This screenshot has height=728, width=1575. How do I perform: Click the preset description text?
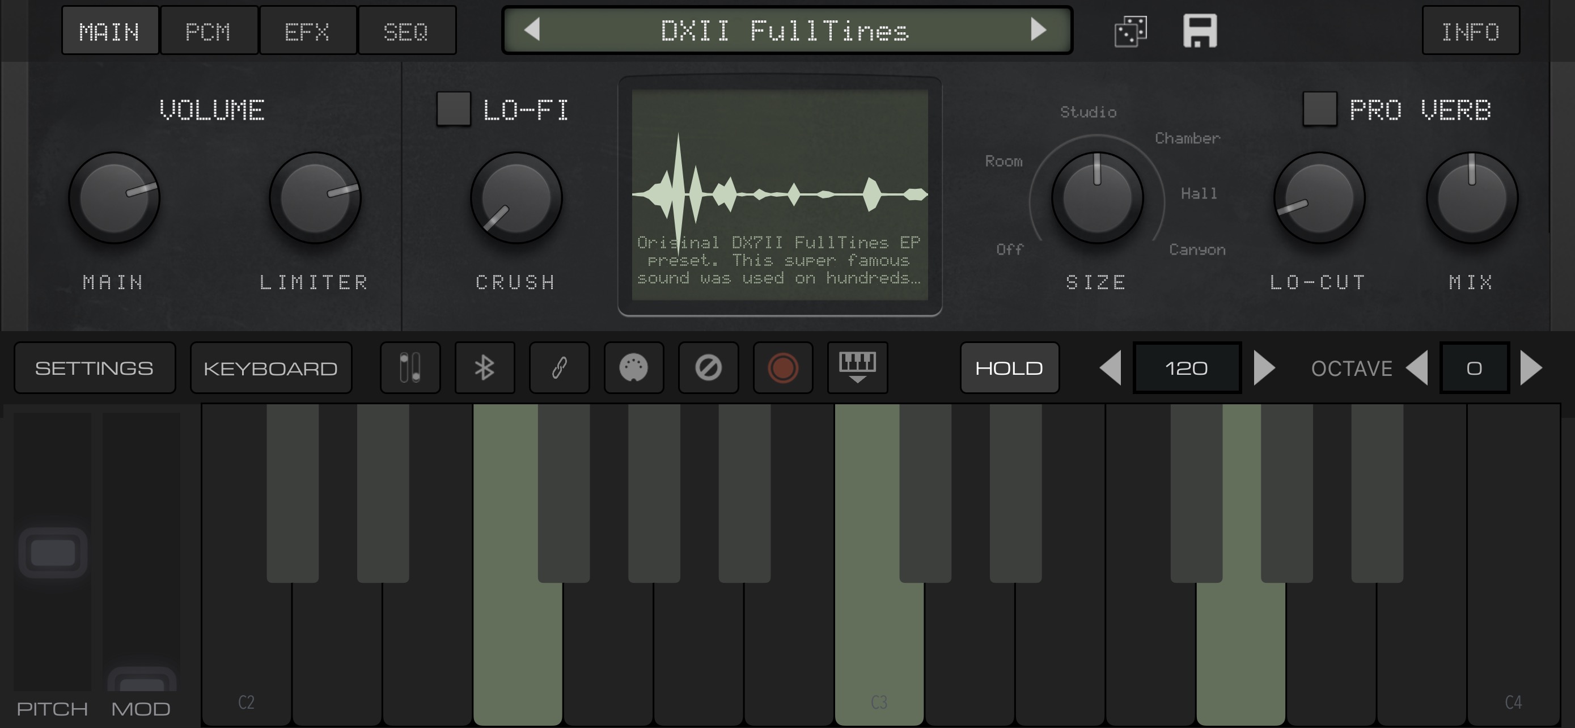[x=778, y=260]
